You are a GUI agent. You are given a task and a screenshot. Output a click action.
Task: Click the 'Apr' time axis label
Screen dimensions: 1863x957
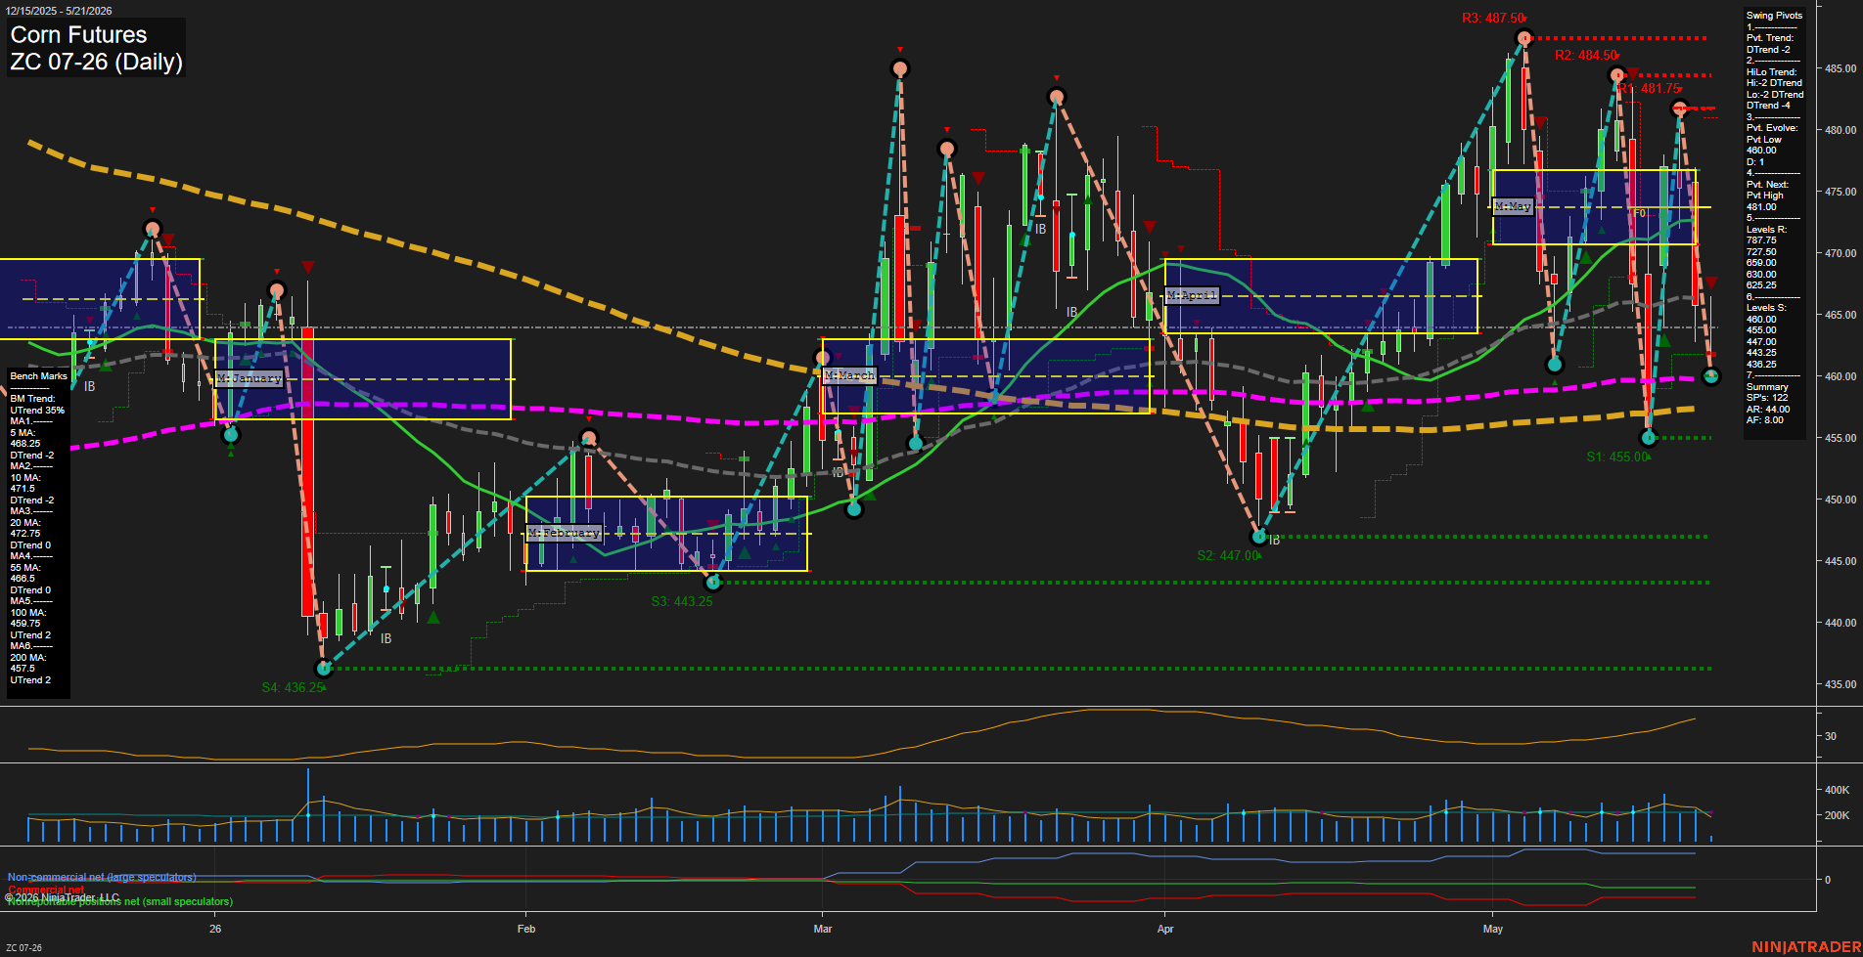(1165, 929)
